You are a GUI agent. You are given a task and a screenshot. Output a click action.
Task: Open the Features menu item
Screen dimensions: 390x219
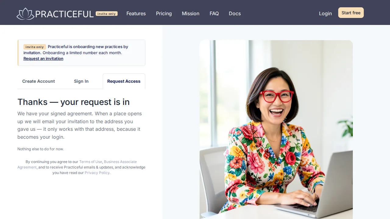(136, 13)
